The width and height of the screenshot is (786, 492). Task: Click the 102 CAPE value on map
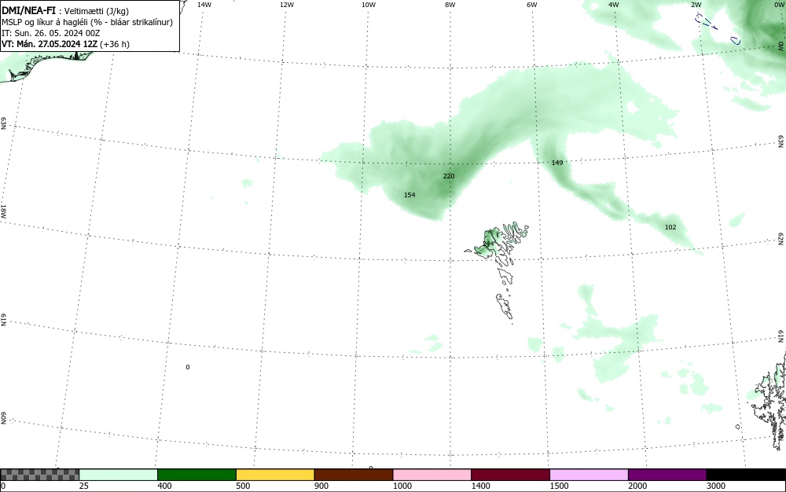click(670, 227)
